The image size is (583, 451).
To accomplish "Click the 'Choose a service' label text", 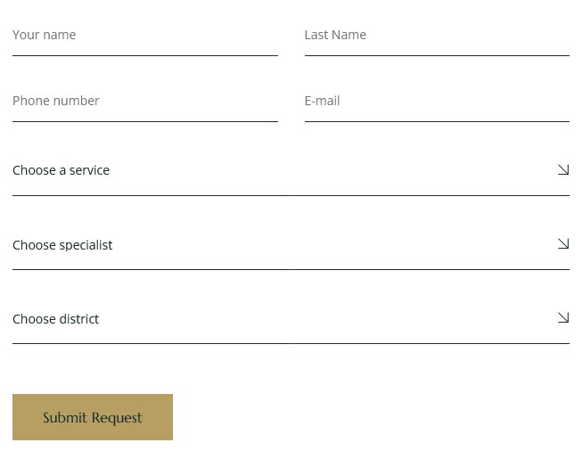I will 61,170.
